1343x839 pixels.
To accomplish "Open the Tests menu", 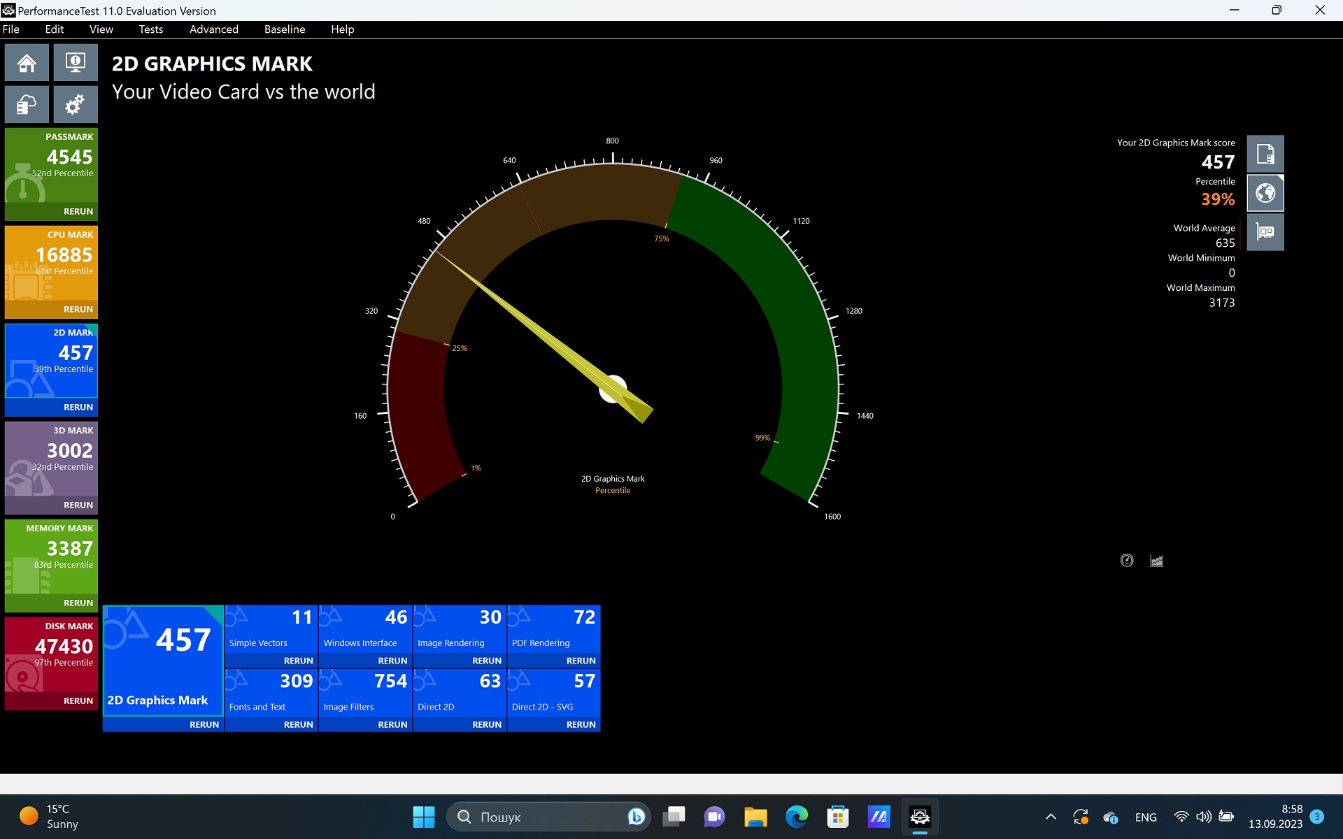I will click(151, 29).
